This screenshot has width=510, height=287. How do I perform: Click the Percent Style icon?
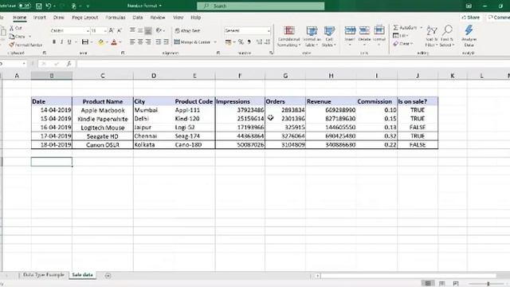(241, 41)
